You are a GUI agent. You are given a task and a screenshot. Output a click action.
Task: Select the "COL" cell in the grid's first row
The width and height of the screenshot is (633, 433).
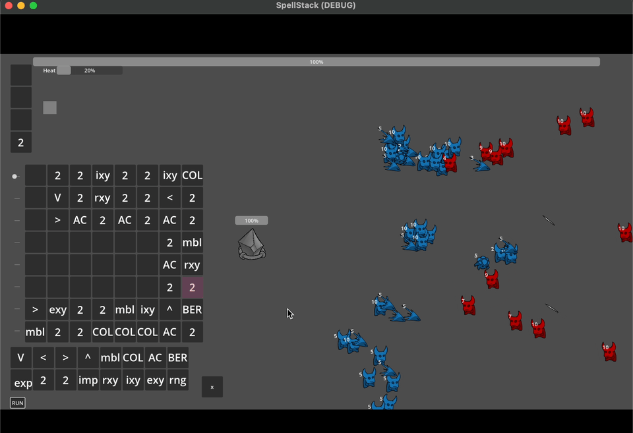192,175
